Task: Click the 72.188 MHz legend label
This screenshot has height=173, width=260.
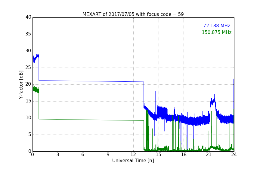Action: [x=217, y=26]
